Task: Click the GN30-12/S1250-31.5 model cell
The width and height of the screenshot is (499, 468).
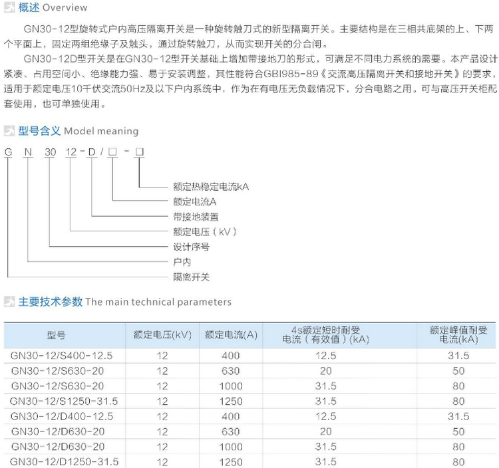Action: (64, 402)
